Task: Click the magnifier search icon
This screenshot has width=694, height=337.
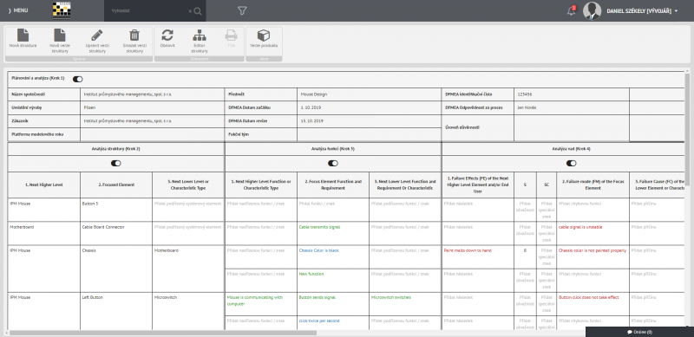Action: point(198,11)
